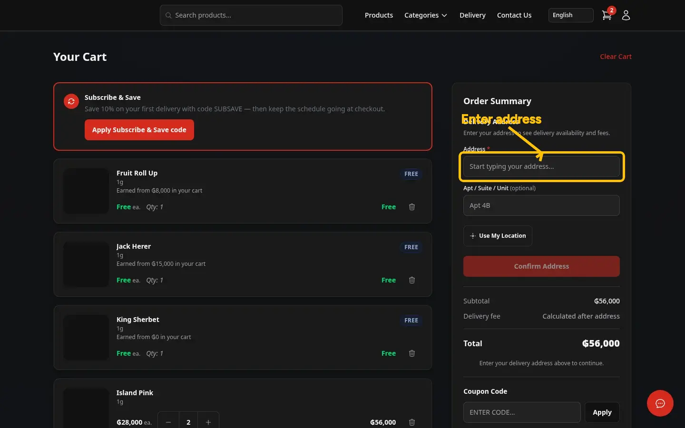Go to the Delivery page

click(472, 15)
